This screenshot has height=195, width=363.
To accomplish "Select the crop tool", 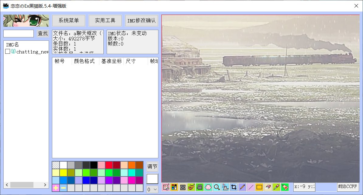I will (x=234, y=187).
